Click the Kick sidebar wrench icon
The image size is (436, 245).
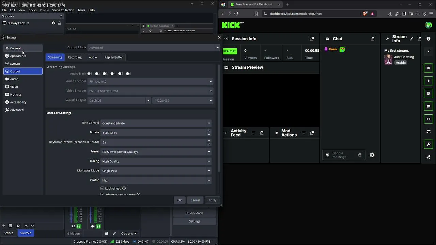pos(429,144)
